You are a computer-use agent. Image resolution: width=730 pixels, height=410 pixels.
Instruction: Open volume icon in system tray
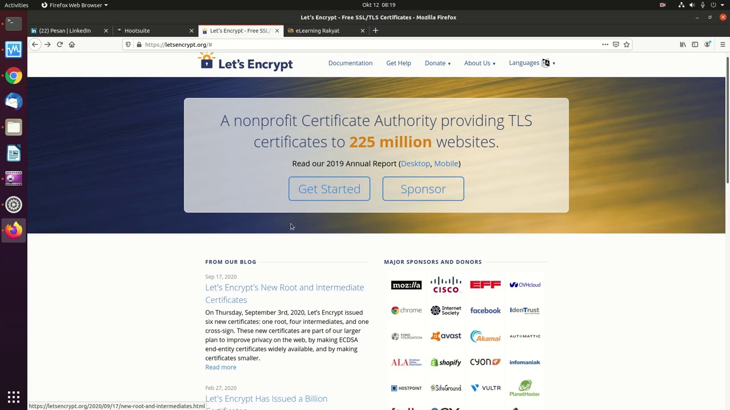pyautogui.click(x=692, y=5)
